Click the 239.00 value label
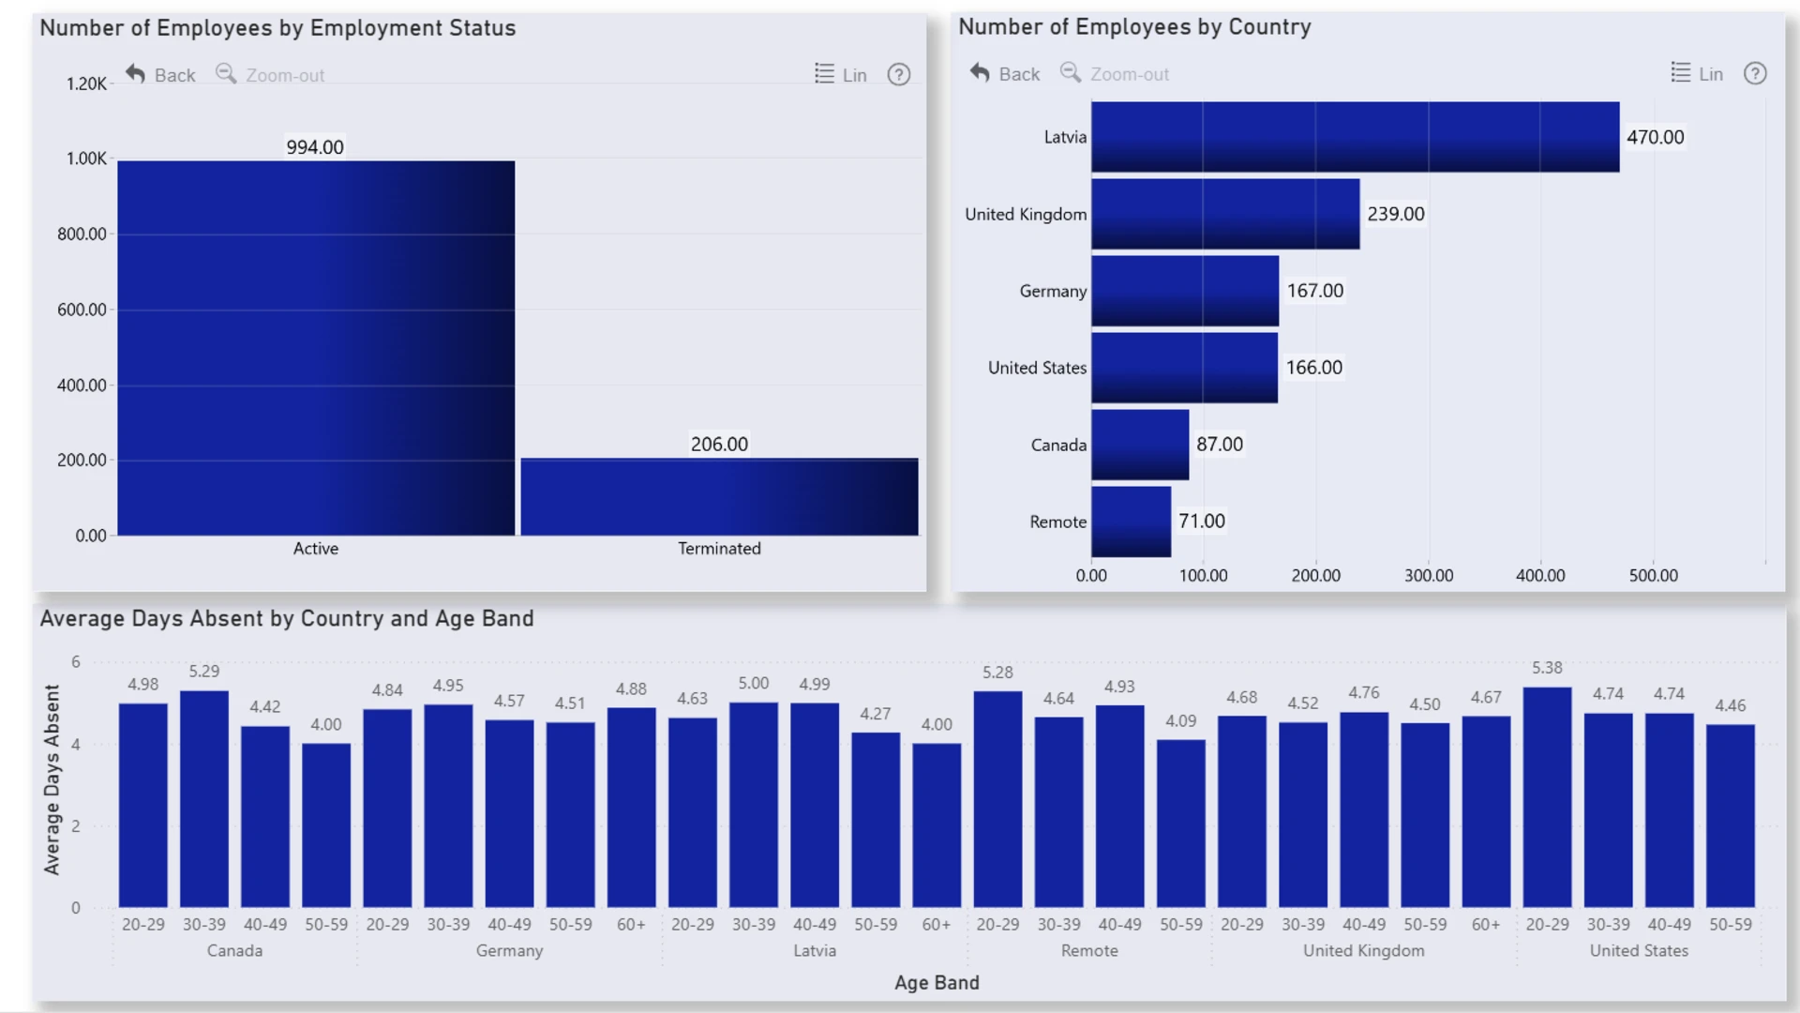 point(1396,214)
